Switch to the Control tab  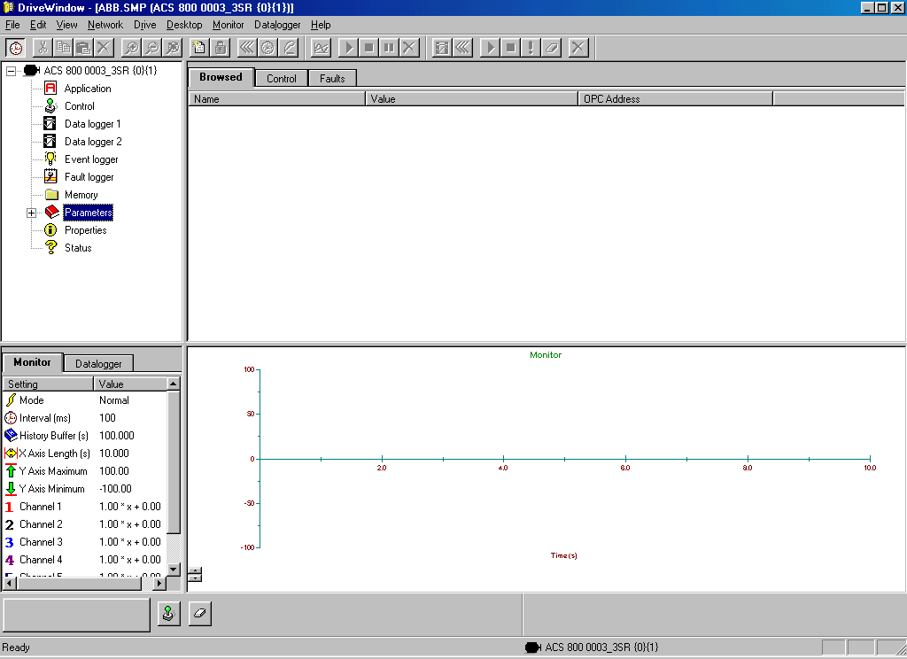pos(281,79)
